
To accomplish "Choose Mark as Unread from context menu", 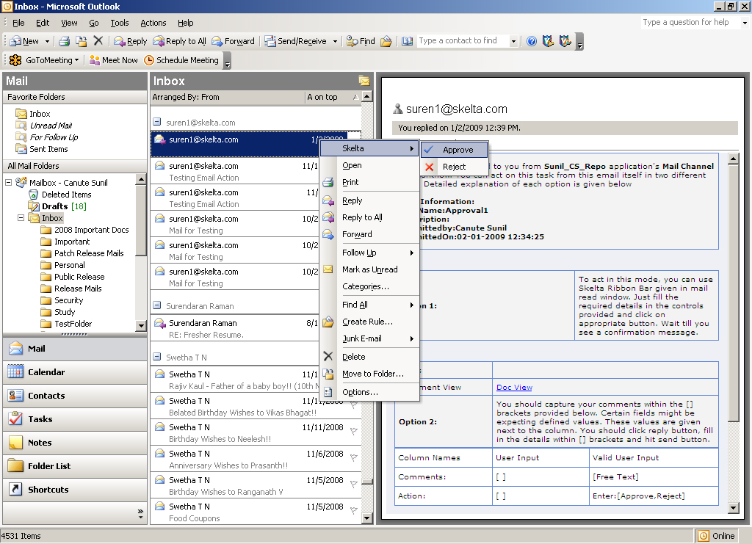I will coord(369,269).
